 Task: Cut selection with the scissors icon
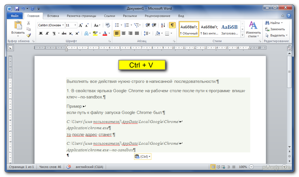pos(29,23)
